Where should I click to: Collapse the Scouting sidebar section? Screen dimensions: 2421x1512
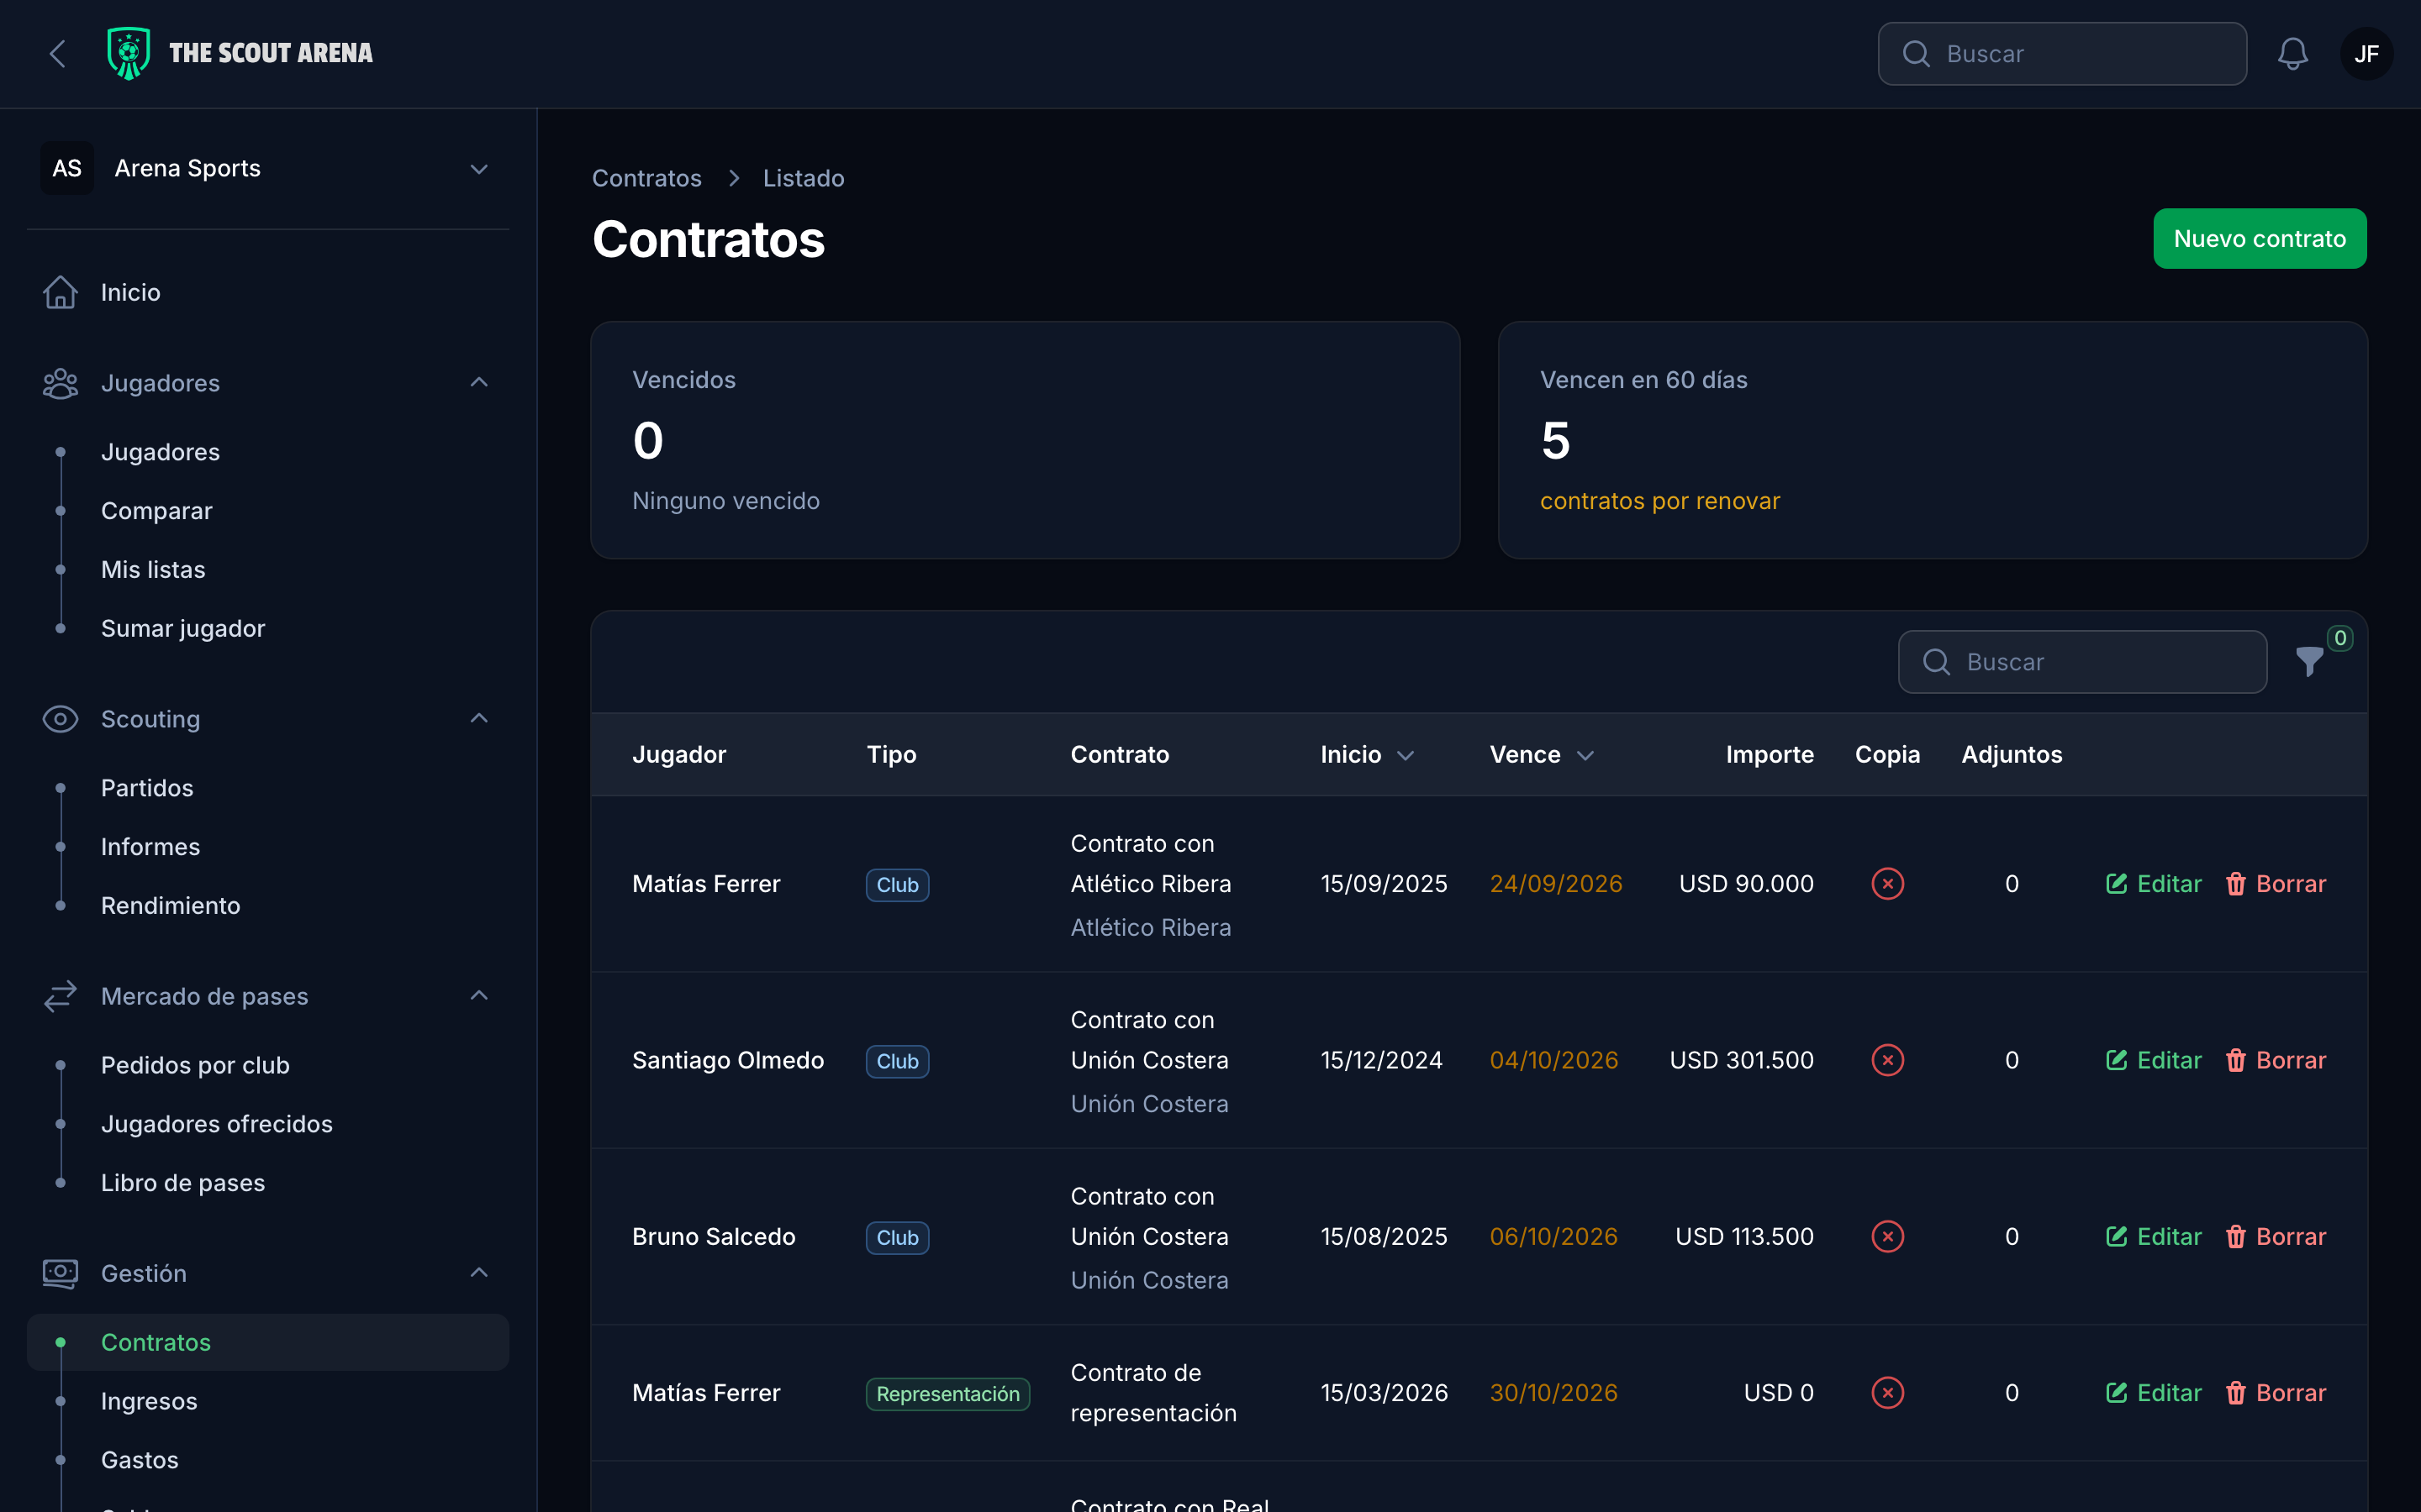pos(479,718)
